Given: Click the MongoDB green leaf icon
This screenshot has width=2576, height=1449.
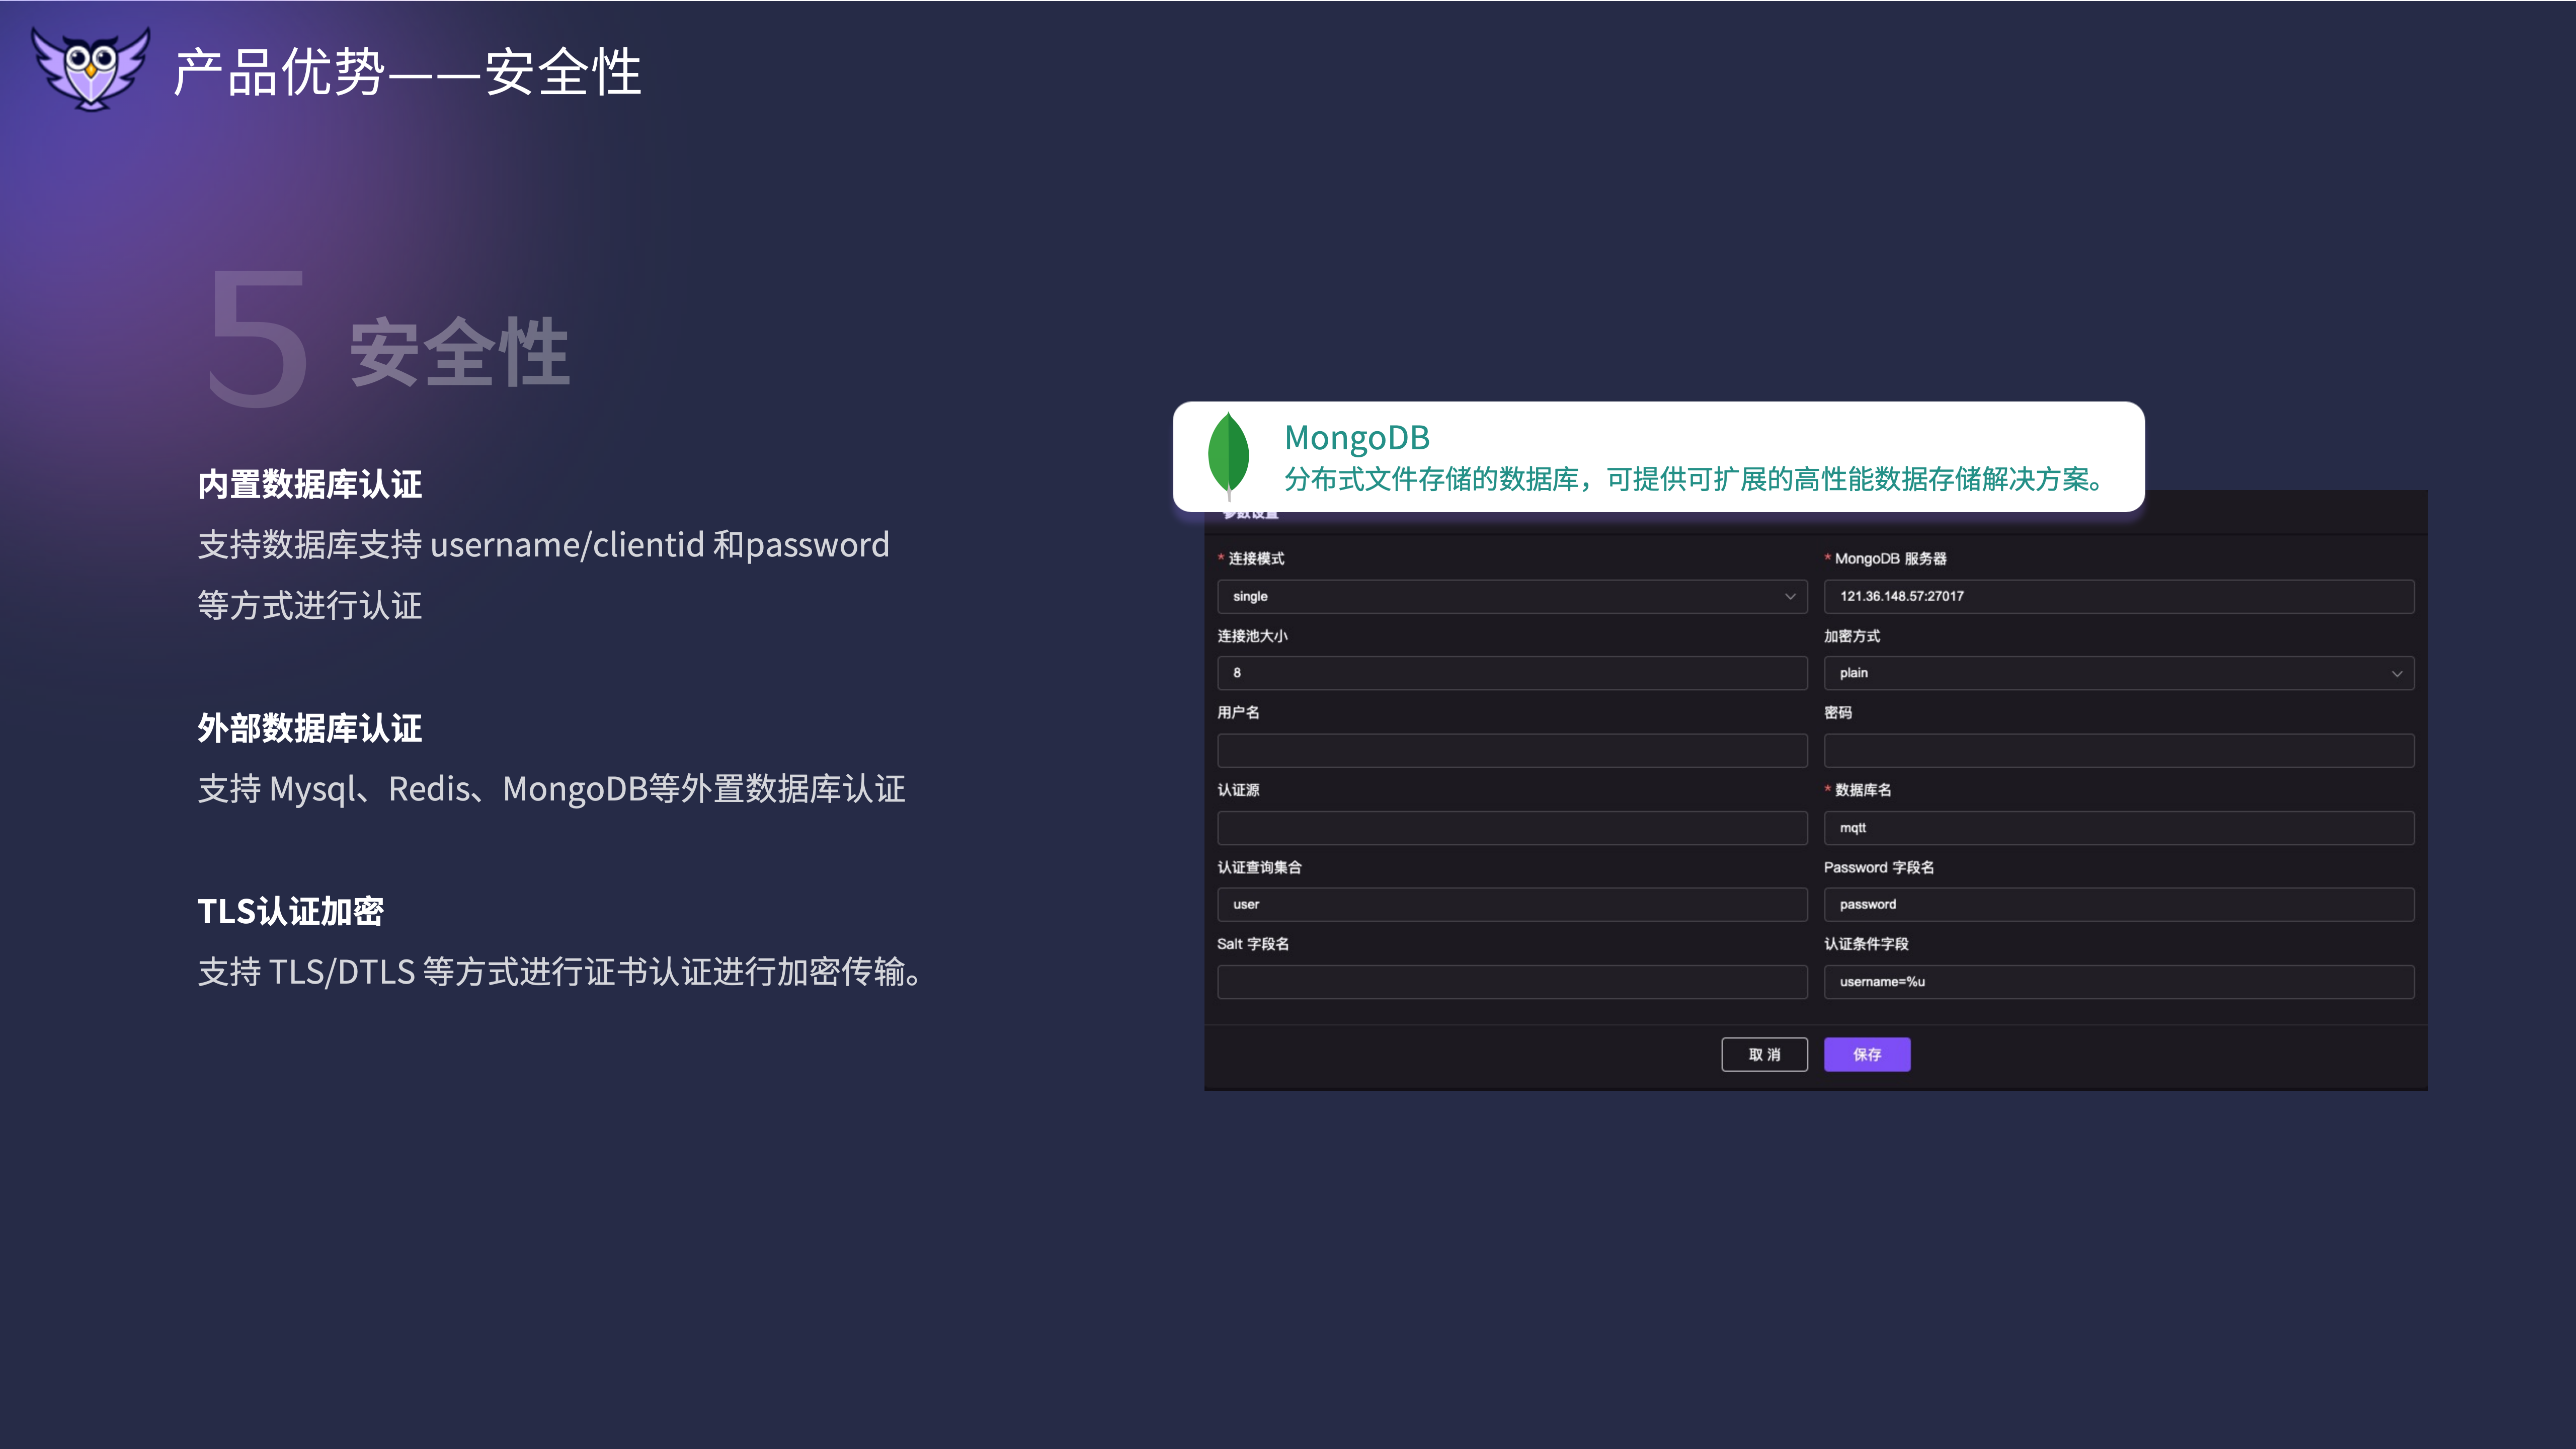Looking at the screenshot, I should (x=1228, y=456).
